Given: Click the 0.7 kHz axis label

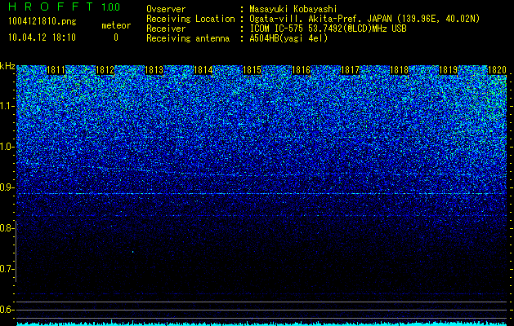Looking at the screenshot, I should [x=7, y=269].
